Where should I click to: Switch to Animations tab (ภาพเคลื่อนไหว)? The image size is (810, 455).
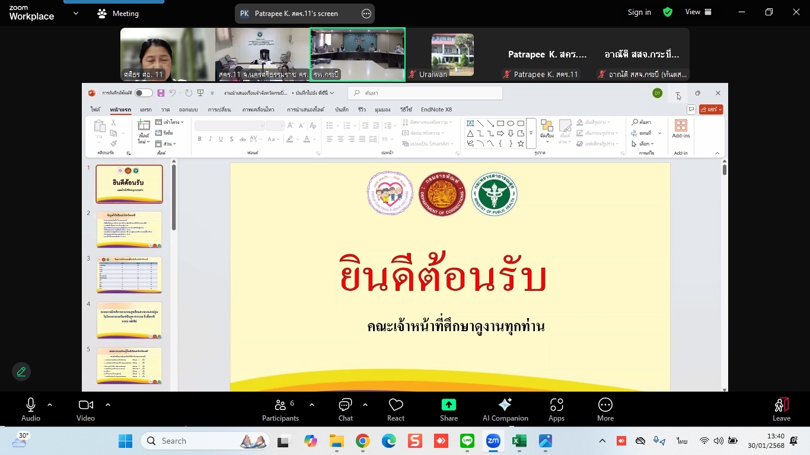point(258,110)
